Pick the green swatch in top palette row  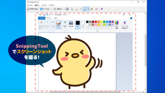(x=104, y=22)
